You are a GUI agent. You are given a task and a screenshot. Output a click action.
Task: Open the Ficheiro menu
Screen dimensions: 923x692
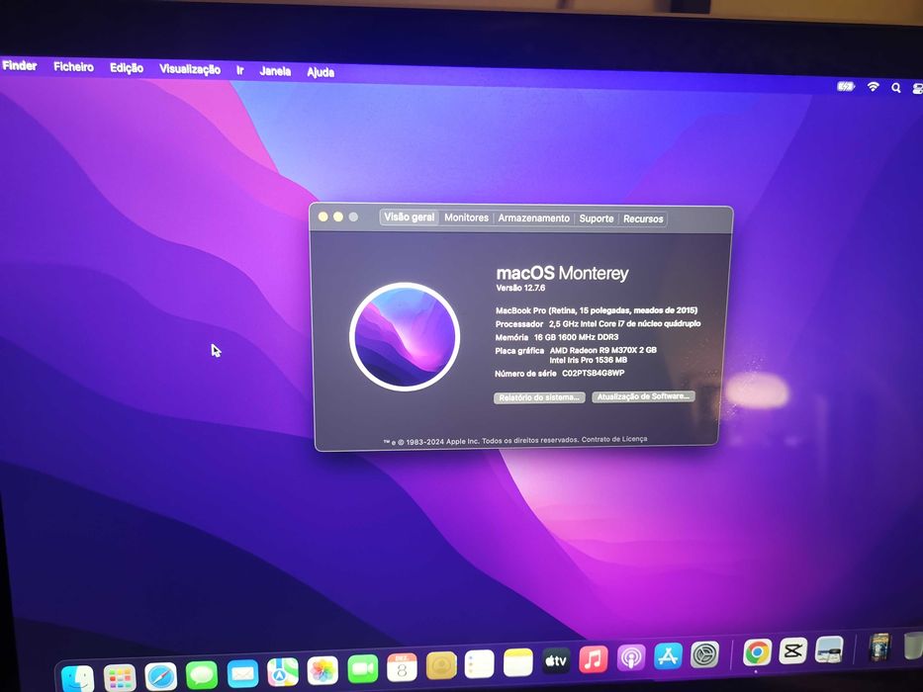[x=73, y=66]
